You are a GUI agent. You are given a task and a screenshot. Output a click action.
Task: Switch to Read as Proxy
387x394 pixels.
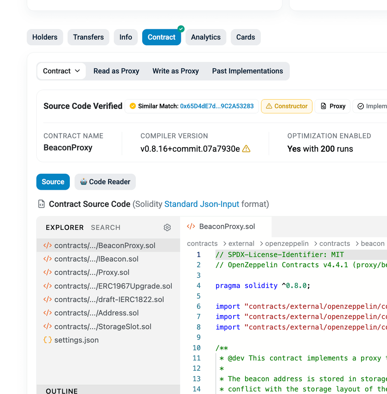coord(116,71)
